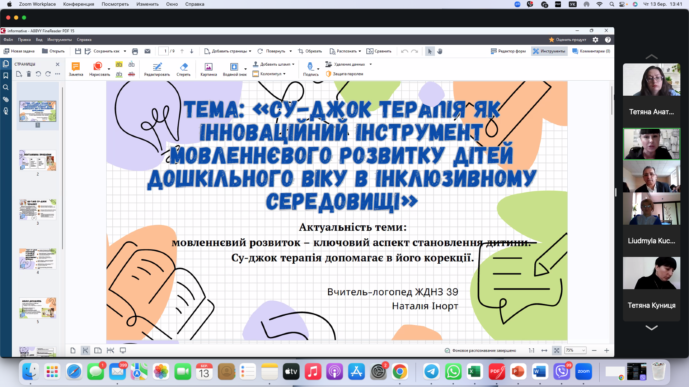Screen dimensions: 689x387
Task: Open the Сохранить как dropdown arrow
Action: coord(125,51)
